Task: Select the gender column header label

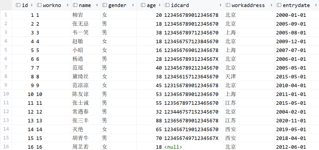Action: [117, 5]
